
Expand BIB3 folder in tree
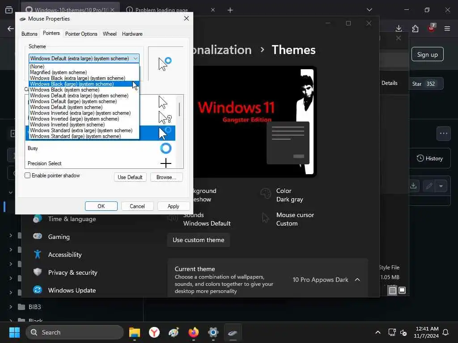click(11, 307)
